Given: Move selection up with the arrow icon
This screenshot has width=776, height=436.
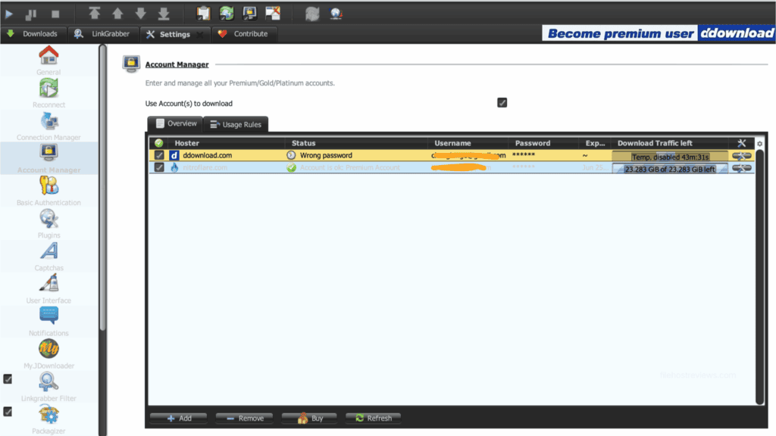Looking at the screenshot, I should tap(117, 14).
